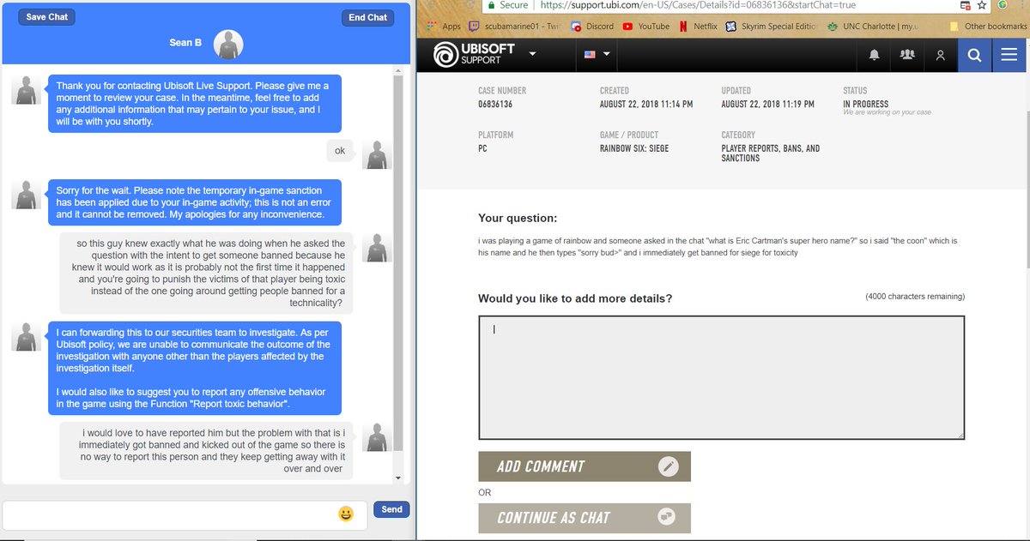Click the RAINBOW SIX: SIEGE product text
The height and width of the screenshot is (541, 1030).
click(634, 148)
